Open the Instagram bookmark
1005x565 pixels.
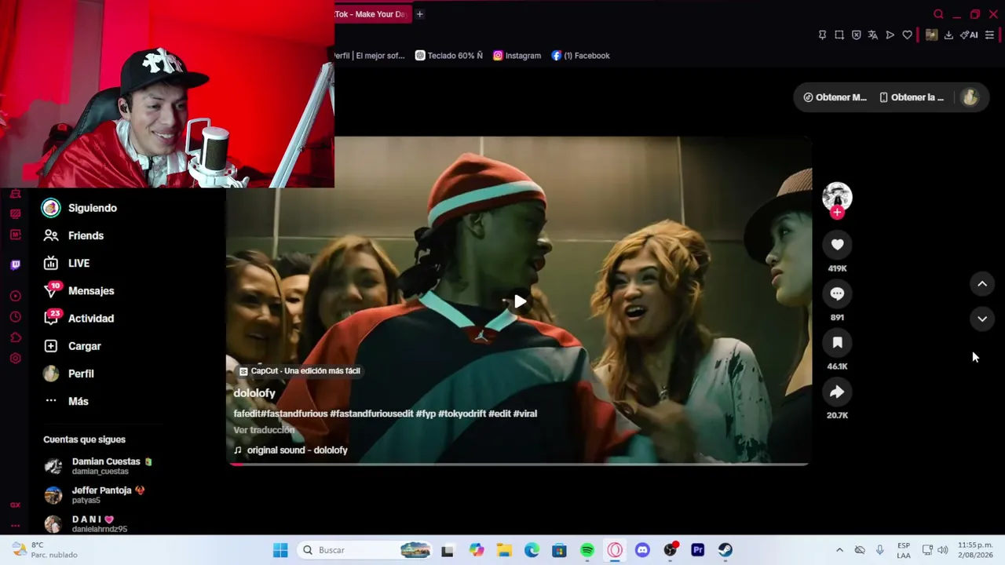[x=517, y=56]
